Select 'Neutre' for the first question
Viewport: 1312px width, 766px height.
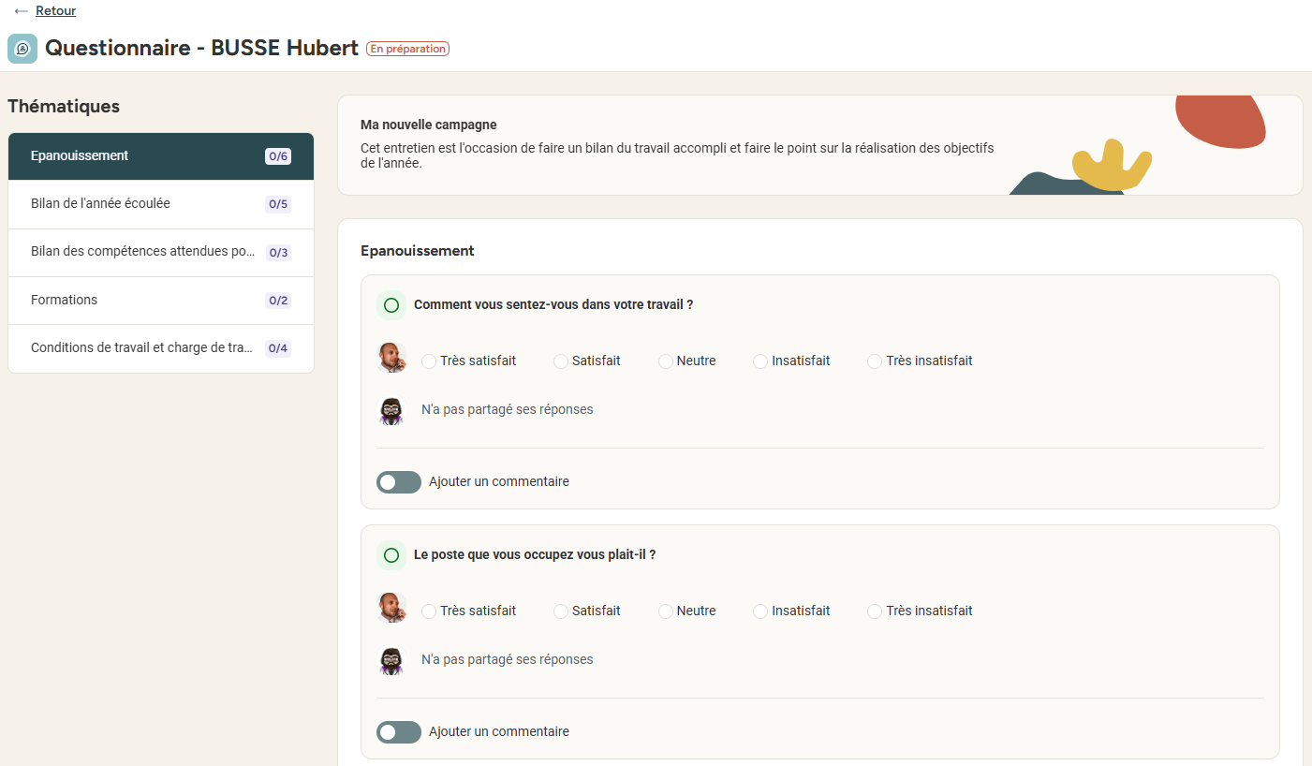pos(666,361)
